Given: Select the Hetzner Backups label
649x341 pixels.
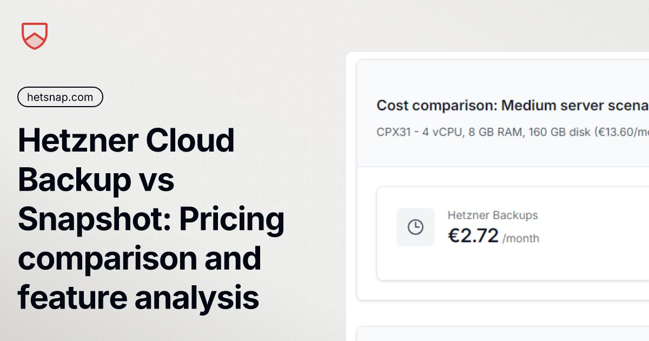Looking at the screenshot, I should [x=493, y=215].
